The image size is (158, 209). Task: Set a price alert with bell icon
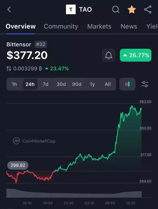tap(109, 55)
